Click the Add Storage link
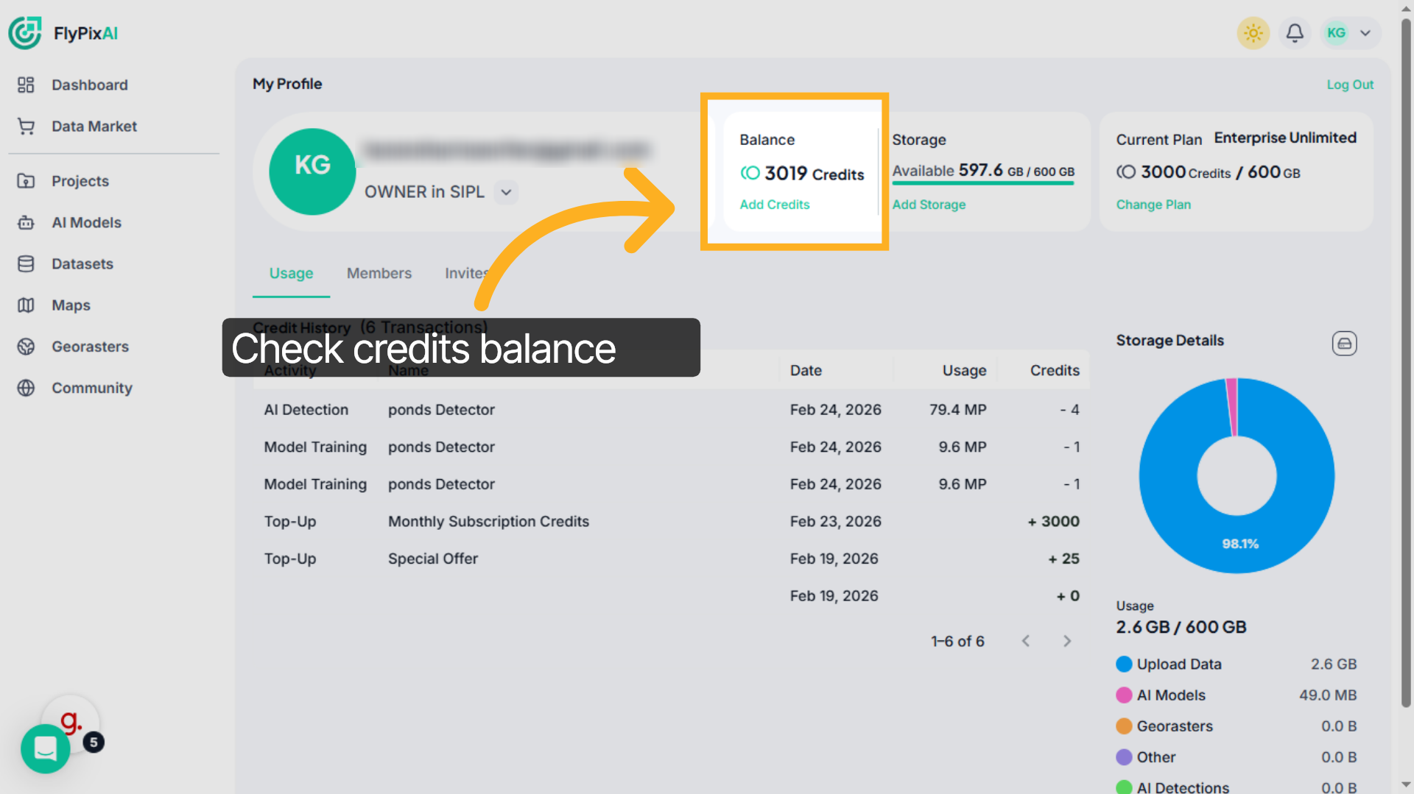 (x=929, y=205)
